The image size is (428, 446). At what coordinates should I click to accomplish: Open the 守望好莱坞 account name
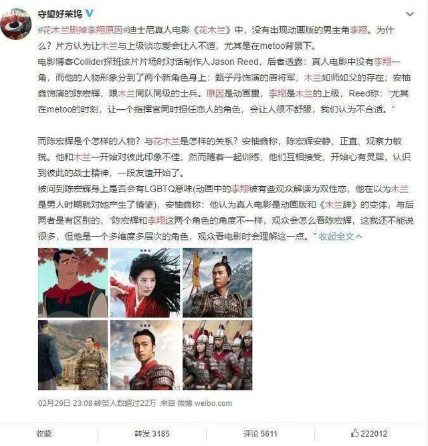tap(60, 14)
